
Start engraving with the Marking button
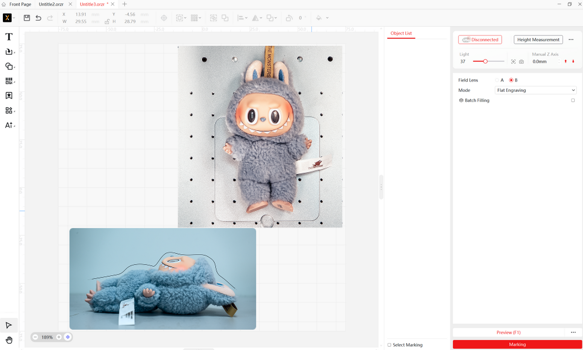(517, 344)
